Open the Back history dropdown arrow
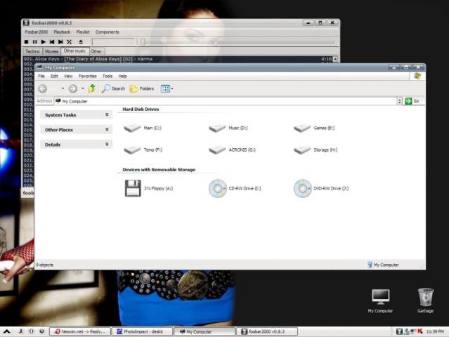This screenshot has height=337, width=449. [x=63, y=88]
